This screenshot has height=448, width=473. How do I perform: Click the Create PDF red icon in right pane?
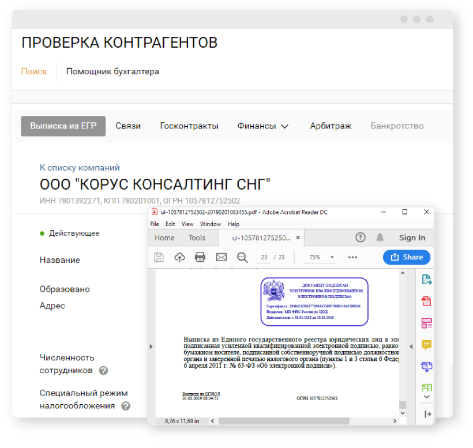(x=426, y=301)
